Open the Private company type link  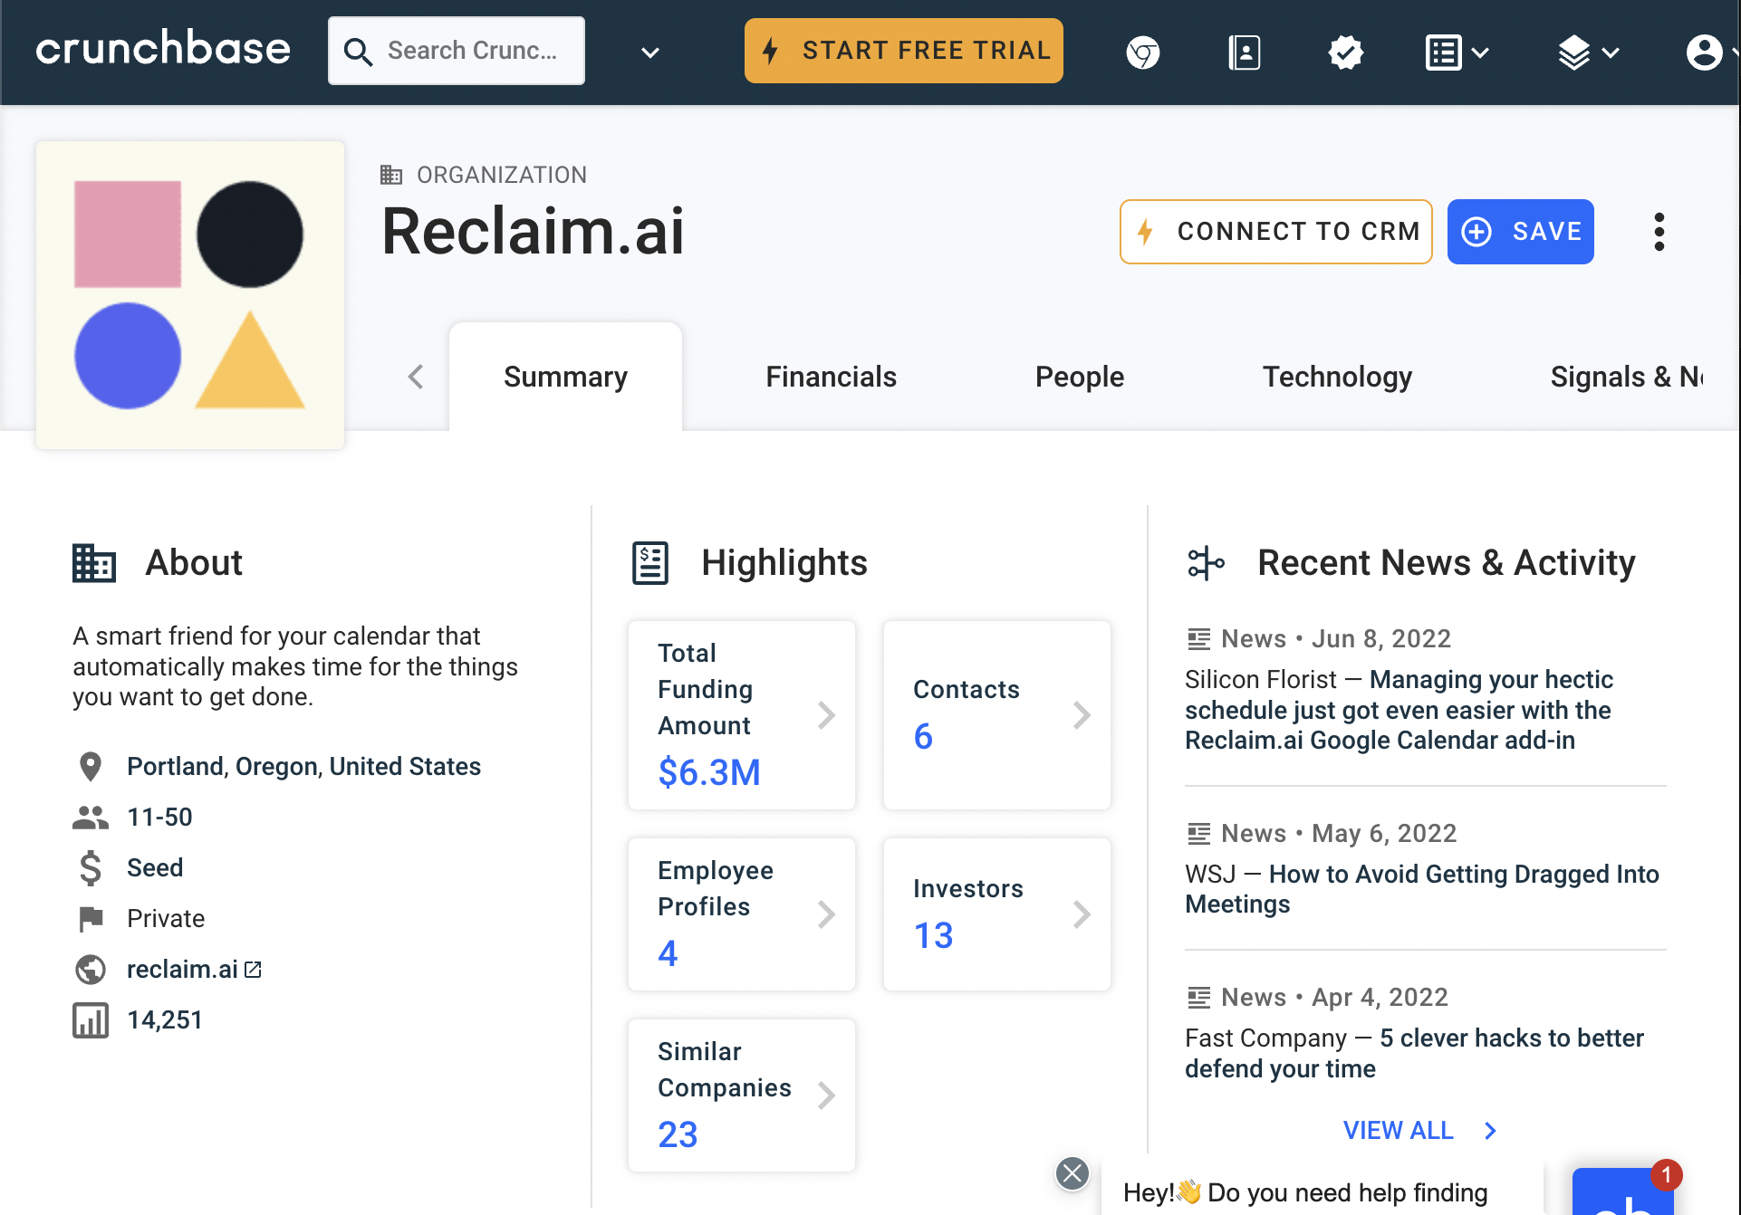[x=166, y=919]
